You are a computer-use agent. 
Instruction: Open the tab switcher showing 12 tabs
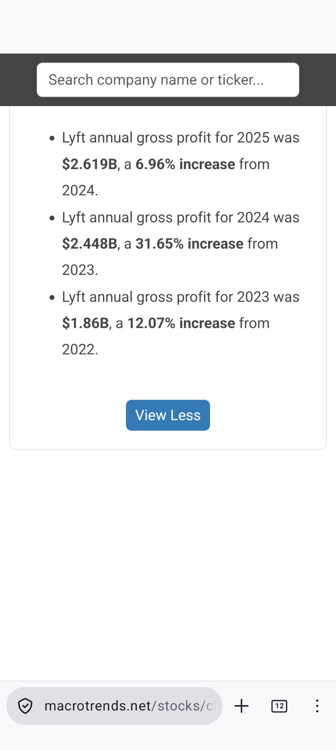pos(279,706)
